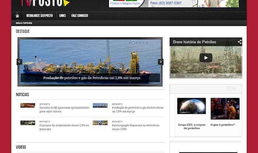Show previous slide in Destaque slider
Screen dimensions: 258x153
coord(19,62)
